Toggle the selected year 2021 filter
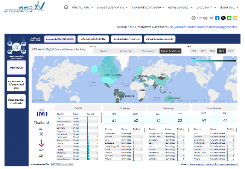Viewport: 245px width, 169px height. pyautogui.click(x=221, y=51)
